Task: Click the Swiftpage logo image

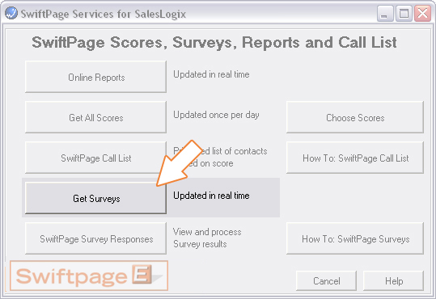Action: coord(89,276)
